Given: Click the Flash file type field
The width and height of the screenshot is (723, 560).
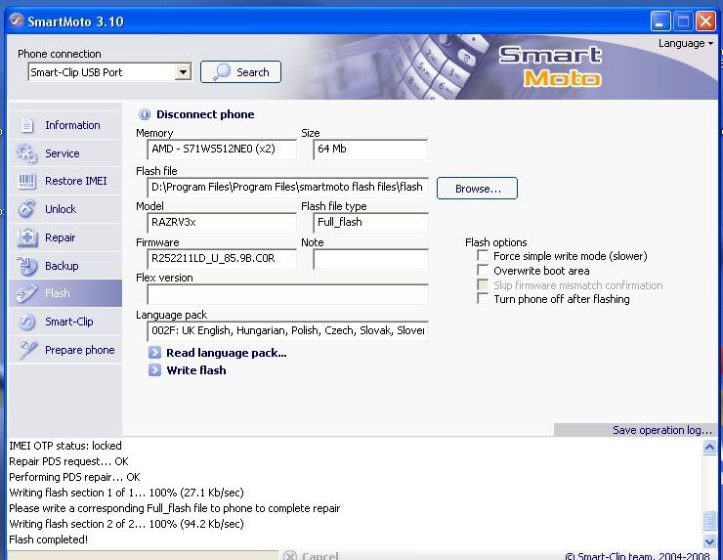Looking at the screenshot, I should click(x=370, y=223).
